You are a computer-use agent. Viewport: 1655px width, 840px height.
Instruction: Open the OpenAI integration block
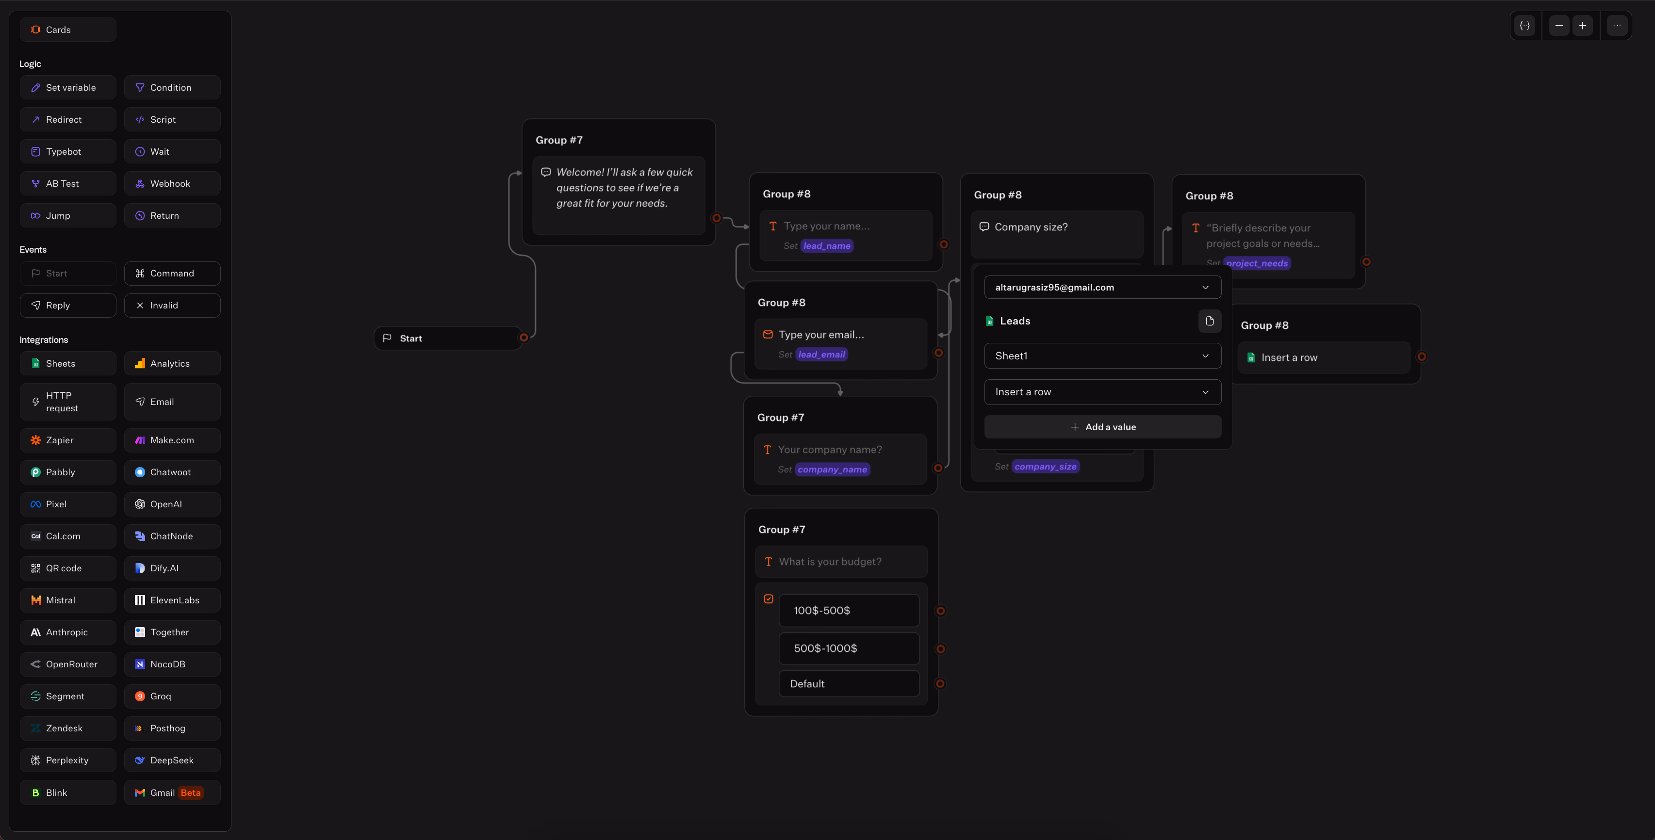click(172, 504)
